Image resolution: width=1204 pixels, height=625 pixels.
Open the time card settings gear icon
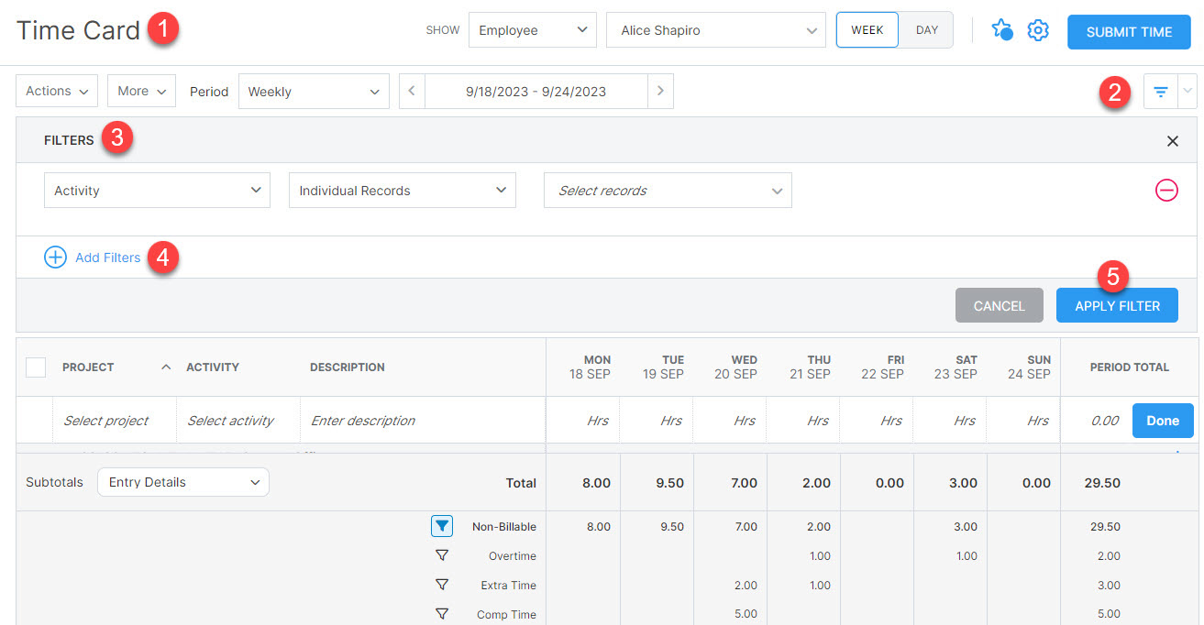[x=1038, y=29]
